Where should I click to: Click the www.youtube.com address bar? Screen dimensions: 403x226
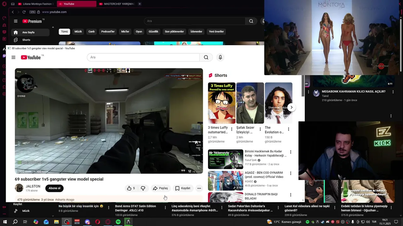click(x=54, y=12)
